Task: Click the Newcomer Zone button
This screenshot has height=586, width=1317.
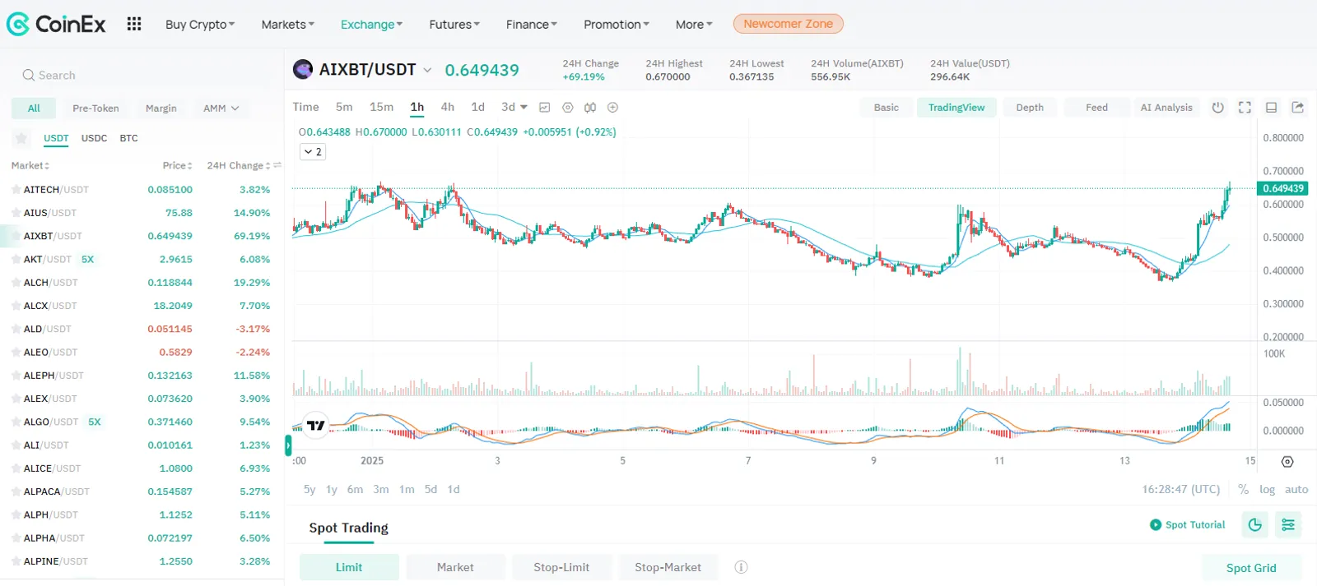Action: [x=788, y=24]
